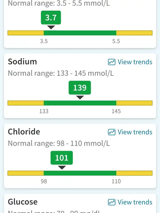
Task: Tap the green 3.7 result badge
Action: tap(51, 18)
